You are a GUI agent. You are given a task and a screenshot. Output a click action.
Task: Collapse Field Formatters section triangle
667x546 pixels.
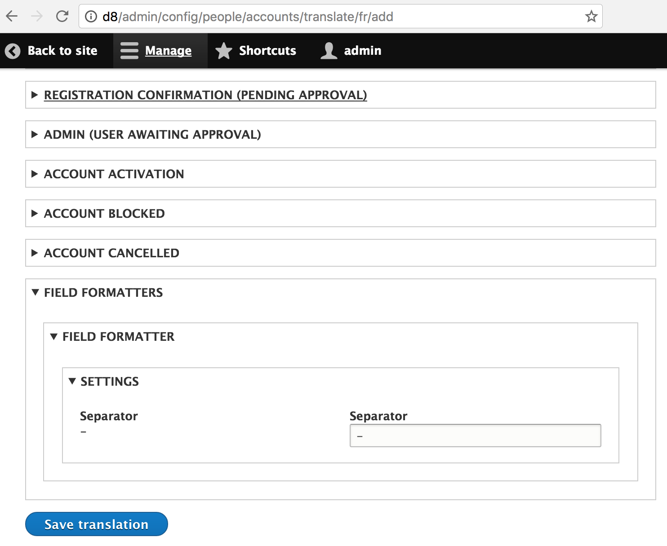click(36, 292)
